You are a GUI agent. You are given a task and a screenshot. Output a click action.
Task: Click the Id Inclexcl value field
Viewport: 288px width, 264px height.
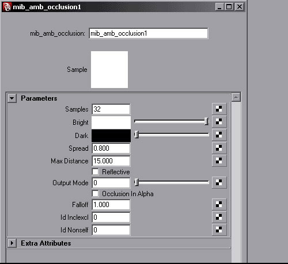(111, 217)
